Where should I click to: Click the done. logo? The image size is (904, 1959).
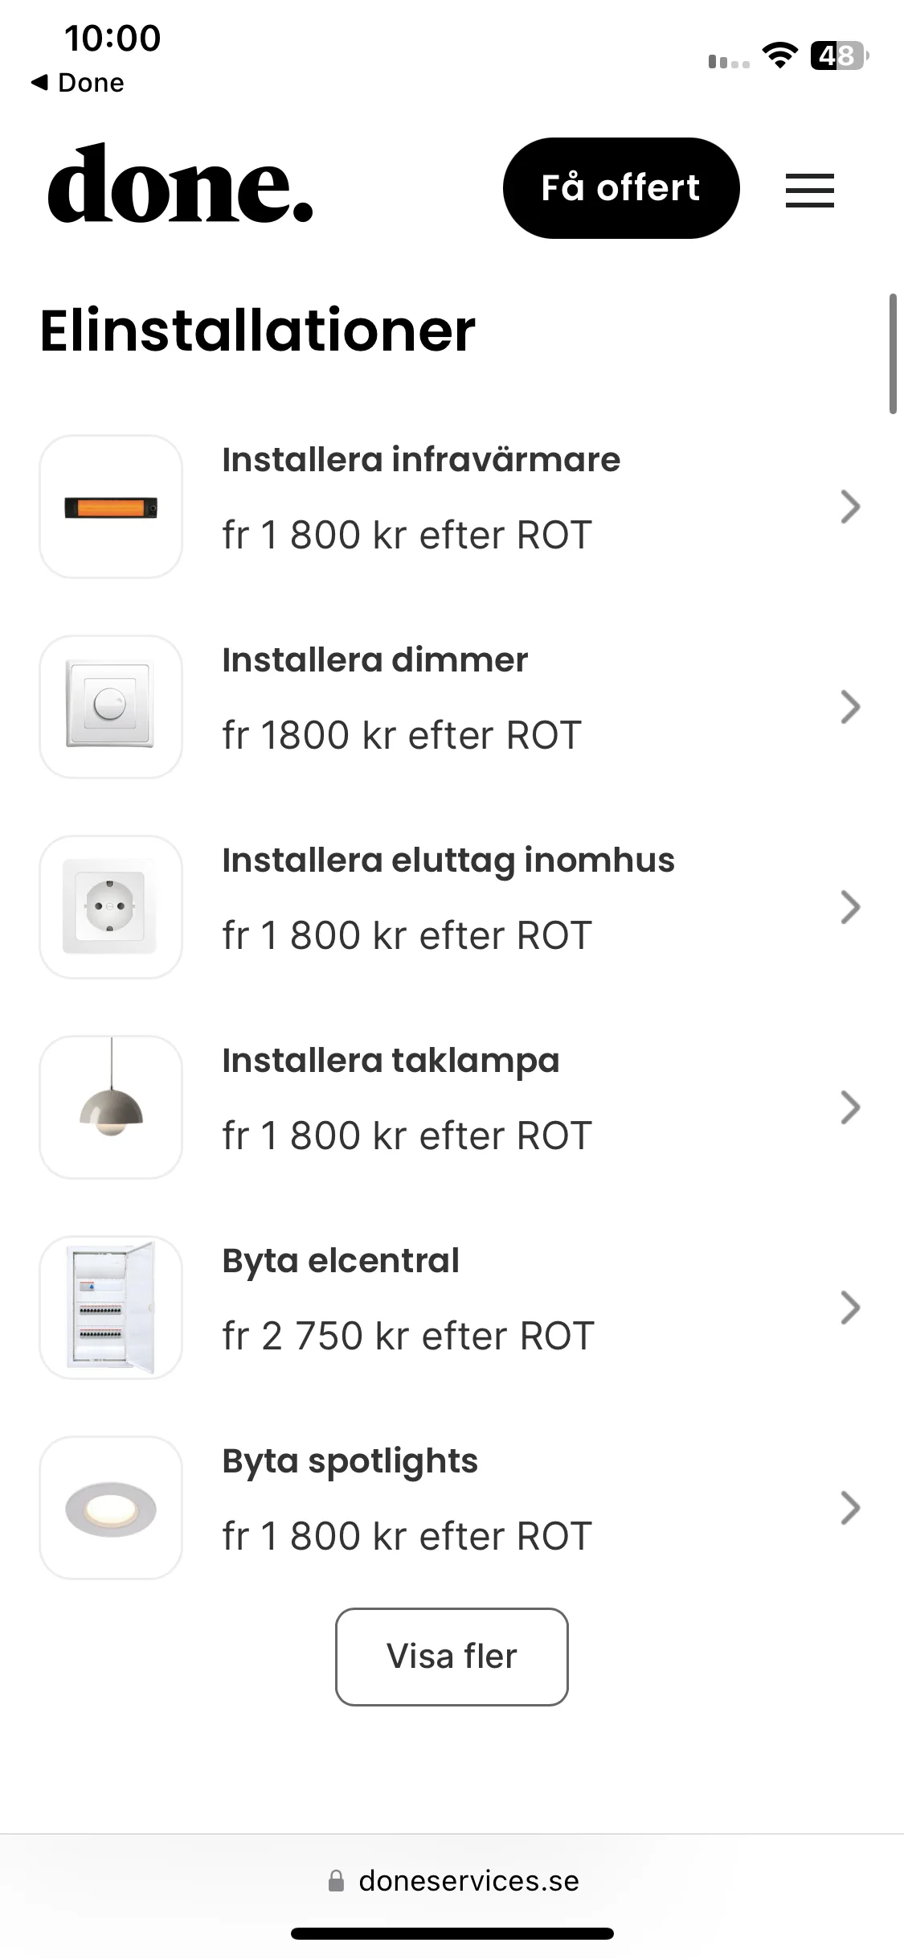pyautogui.click(x=180, y=184)
